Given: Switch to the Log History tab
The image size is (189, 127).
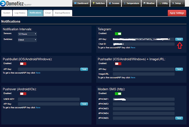Looking at the screenshot, I should [x=20, y=13].
